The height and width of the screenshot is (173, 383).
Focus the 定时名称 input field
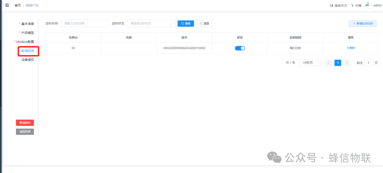click(85, 23)
